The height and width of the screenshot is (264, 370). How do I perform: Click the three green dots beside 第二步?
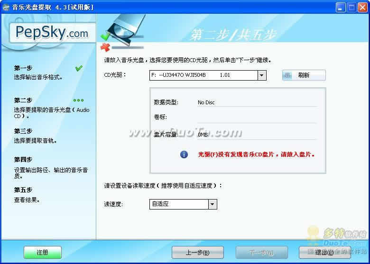(79, 100)
